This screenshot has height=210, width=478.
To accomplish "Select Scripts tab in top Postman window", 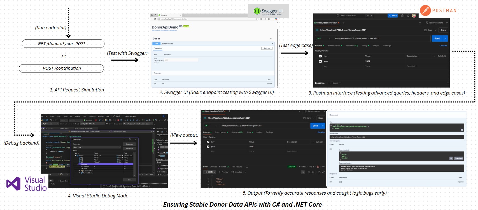I will [376, 46].
